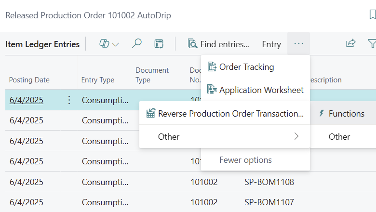Click the three-dot more options button
The image size is (376, 212).
(x=299, y=44)
